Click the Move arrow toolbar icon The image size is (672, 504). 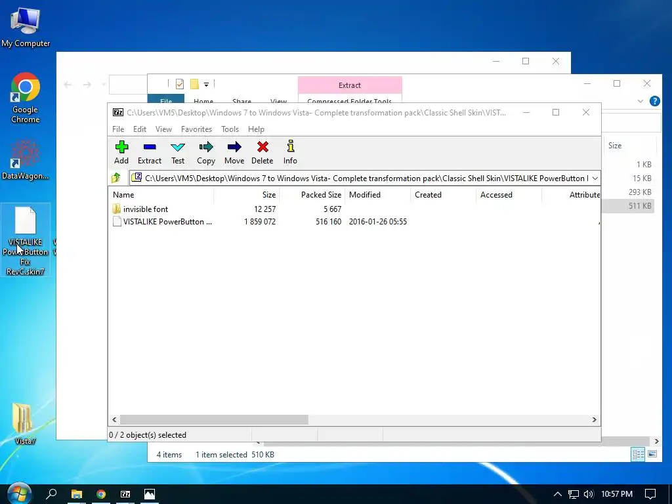pyautogui.click(x=234, y=152)
